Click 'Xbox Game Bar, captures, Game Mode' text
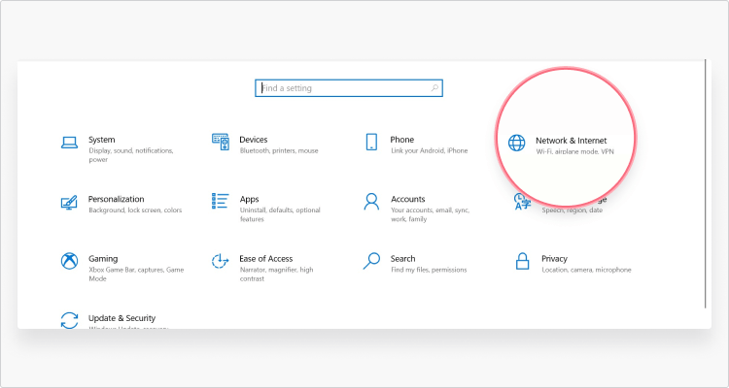729x388 pixels. click(136, 275)
